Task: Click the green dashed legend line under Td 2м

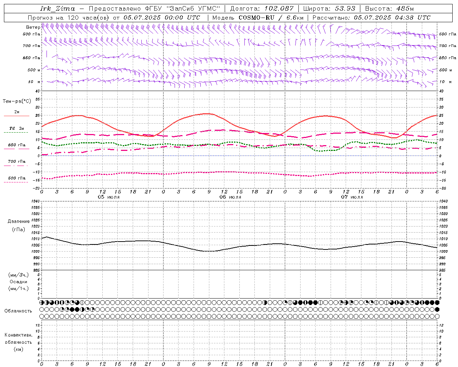Action: click(16, 133)
